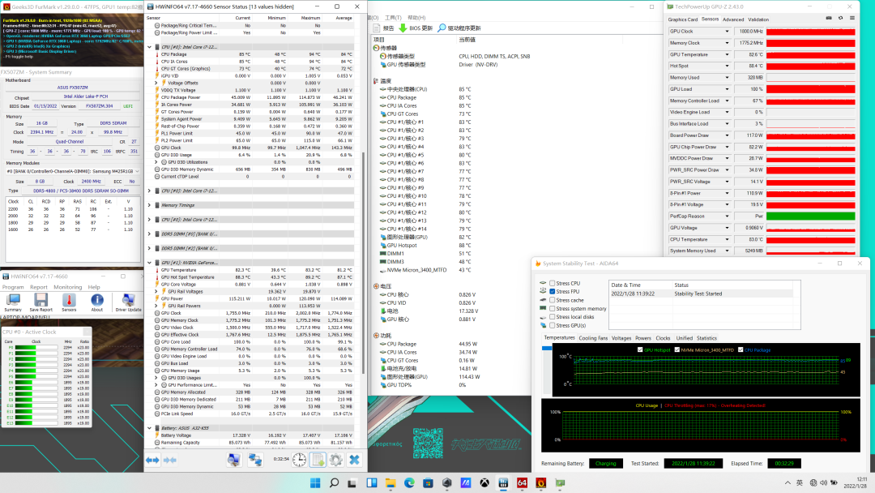Open the GPU Clock dropdown in GPU-Z

pos(726,31)
